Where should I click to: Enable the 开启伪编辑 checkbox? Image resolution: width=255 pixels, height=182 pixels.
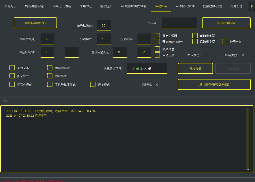click(157, 36)
